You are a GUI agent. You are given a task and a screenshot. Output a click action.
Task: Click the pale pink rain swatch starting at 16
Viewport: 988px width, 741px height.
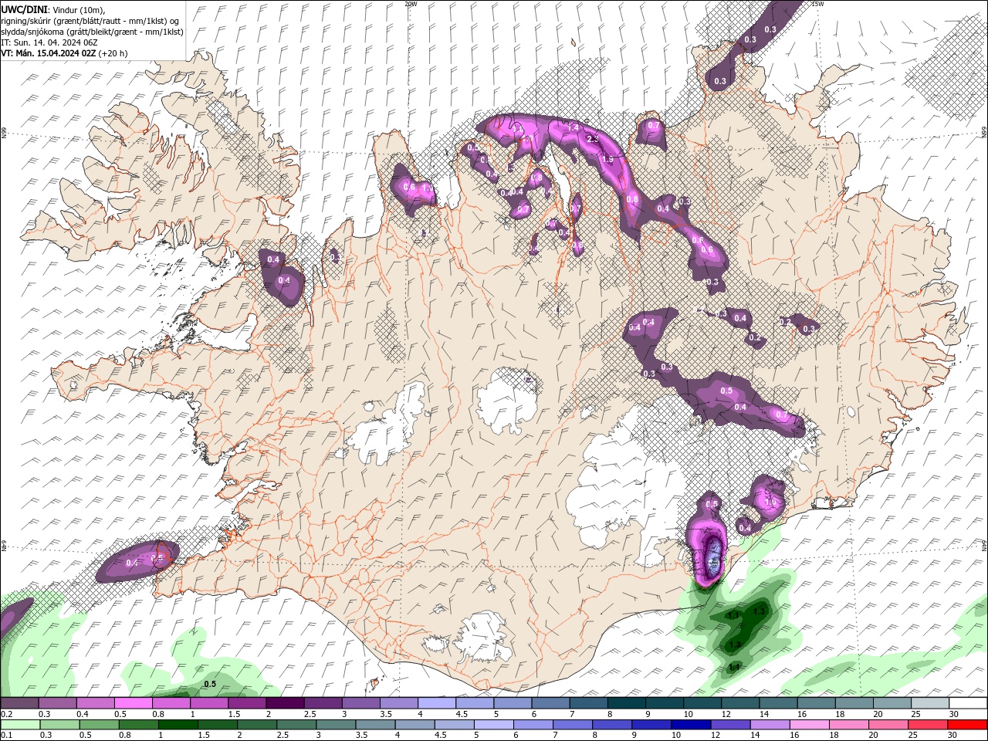point(810,725)
